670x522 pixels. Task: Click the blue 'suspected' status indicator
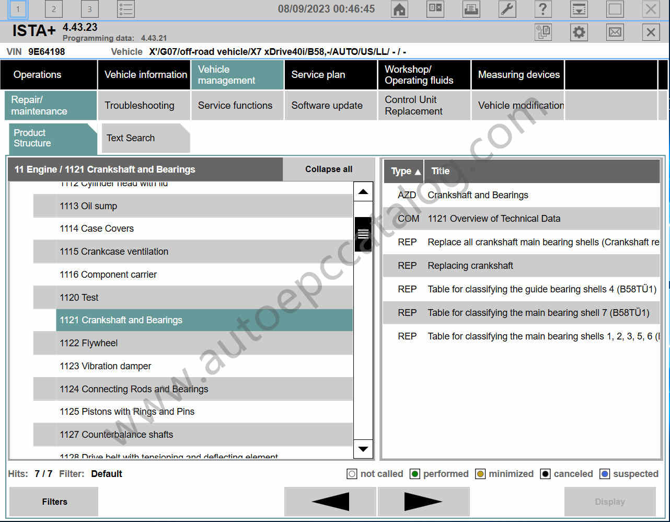click(605, 474)
